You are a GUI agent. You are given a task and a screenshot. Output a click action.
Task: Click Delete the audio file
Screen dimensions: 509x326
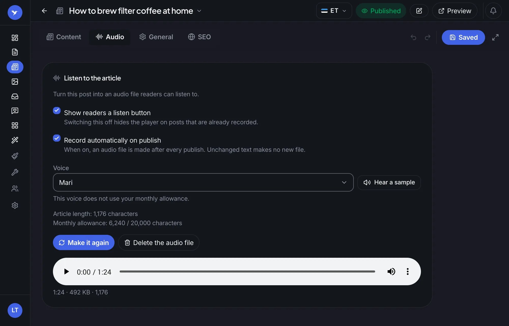tap(159, 242)
